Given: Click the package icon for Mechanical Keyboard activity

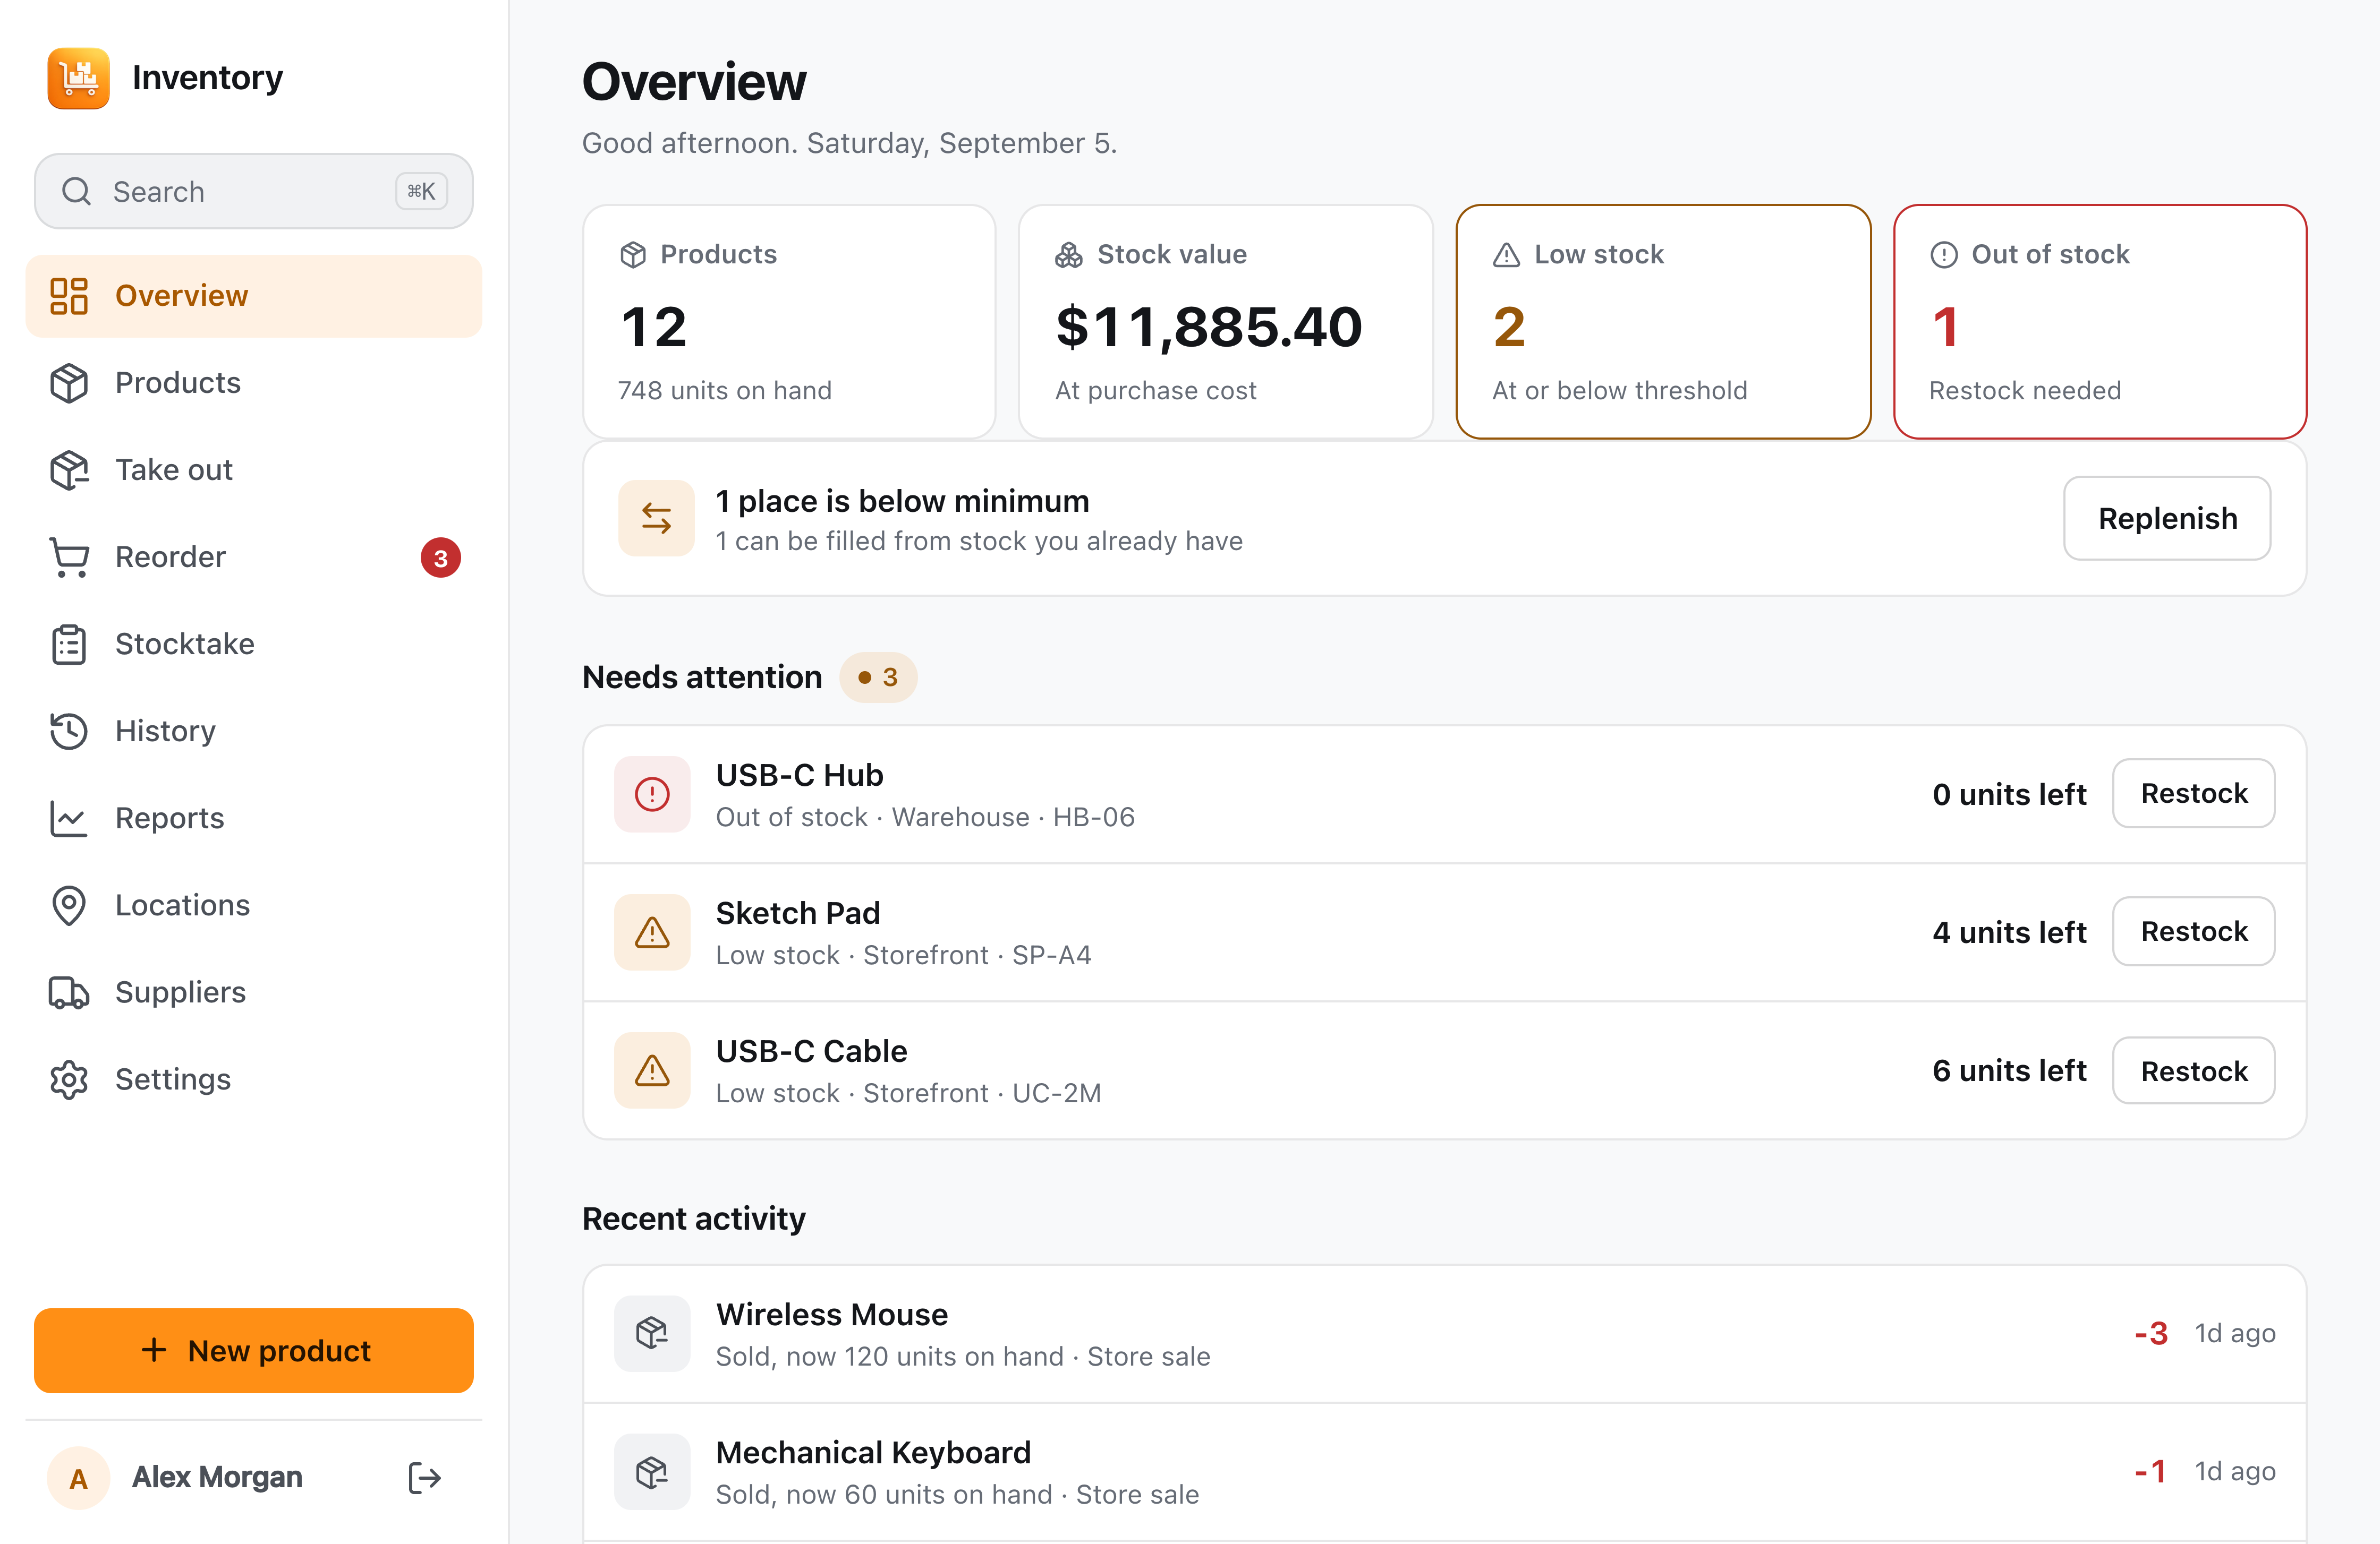Looking at the screenshot, I should 652,1471.
